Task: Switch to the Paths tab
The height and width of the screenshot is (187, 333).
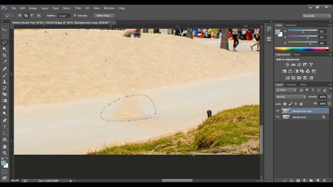Action: click(x=303, y=85)
